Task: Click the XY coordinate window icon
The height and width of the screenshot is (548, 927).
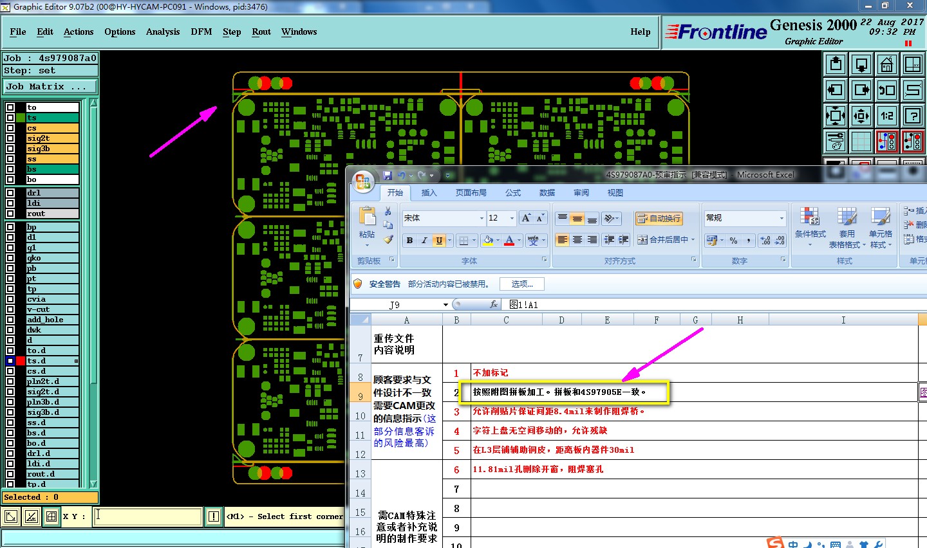Action: pos(913,64)
